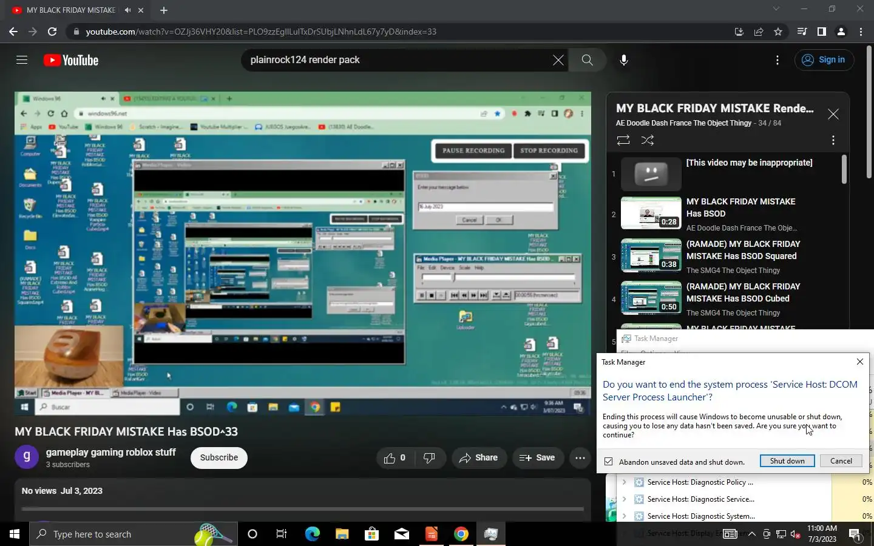Screen dimensions: 874x546
Task: Open RAMADE BSOD Cubed playlist video
Action: coord(725,299)
